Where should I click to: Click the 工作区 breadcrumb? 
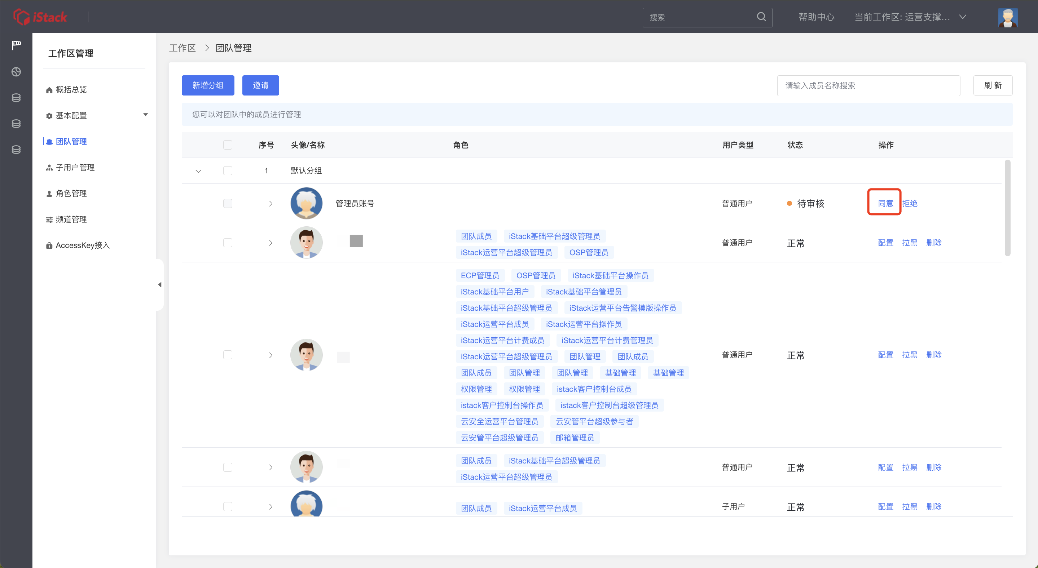coord(182,48)
